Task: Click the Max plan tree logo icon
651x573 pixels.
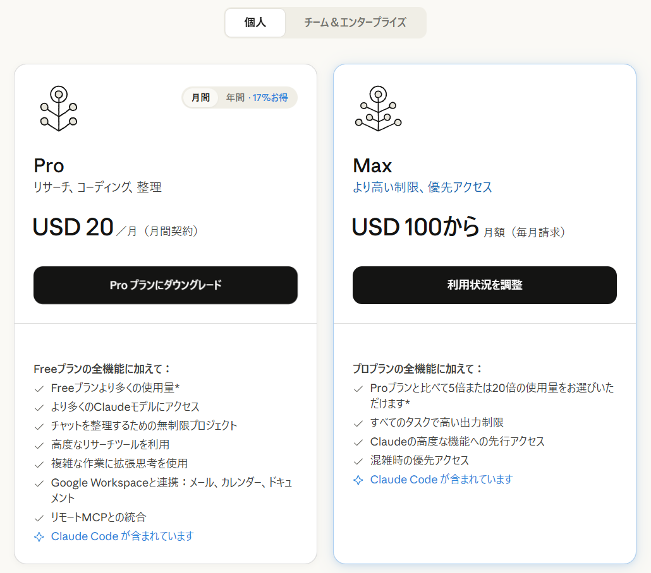Action: pos(378,109)
